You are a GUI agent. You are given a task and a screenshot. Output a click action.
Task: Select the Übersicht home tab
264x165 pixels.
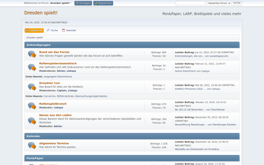coord(34,30)
